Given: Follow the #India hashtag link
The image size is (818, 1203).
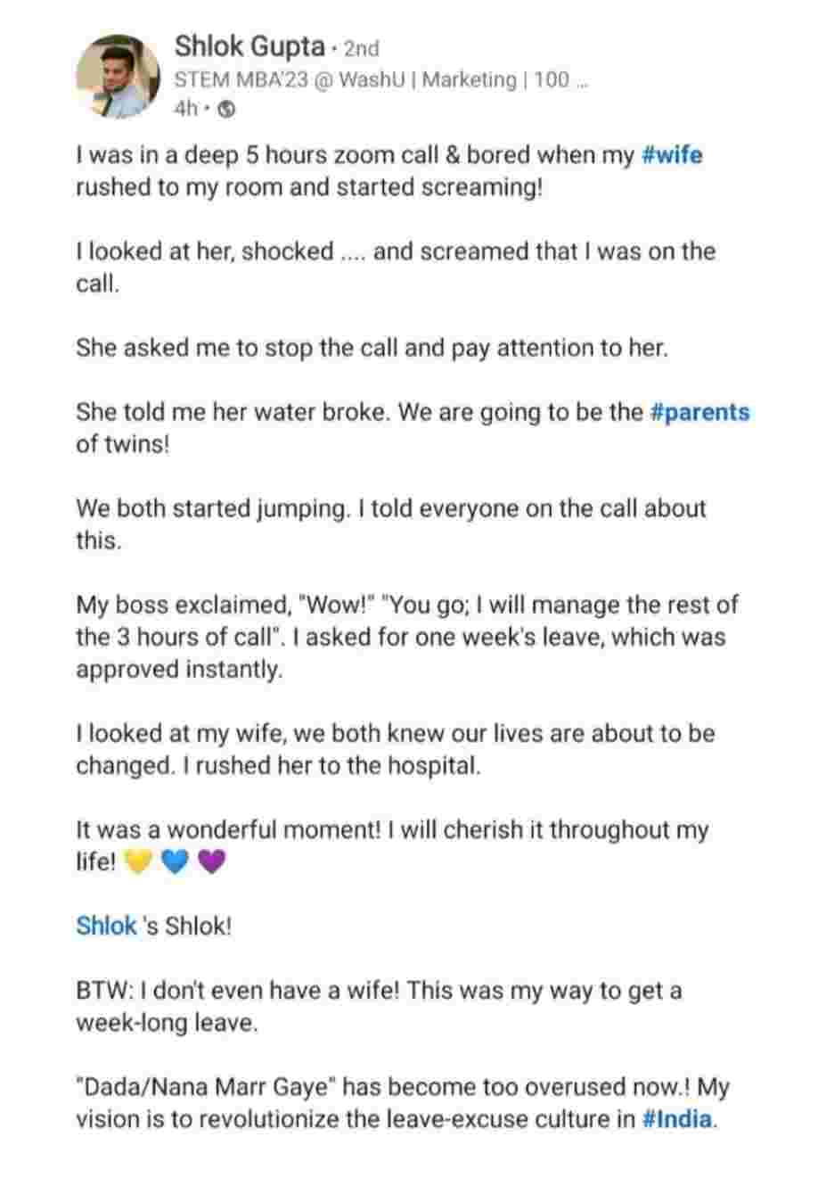Looking at the screenshot, I should 677,1118.
